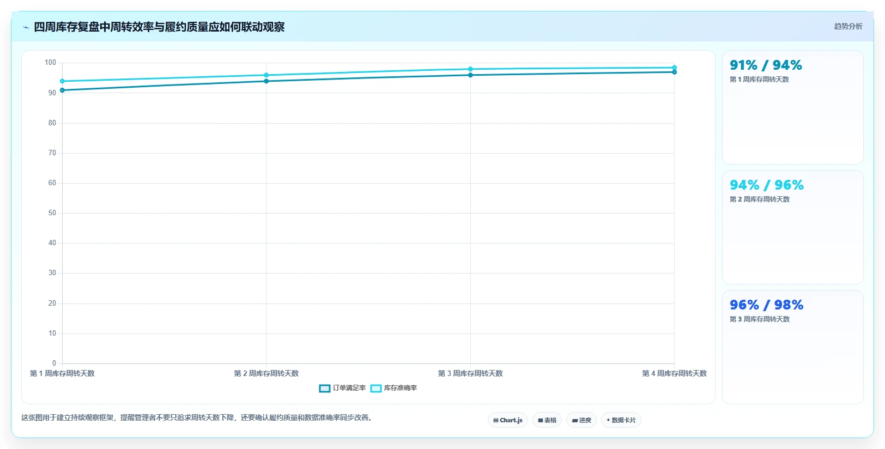This screenshot has width=885, height=449.
Task: Click 库存准确率 data point at week 4
Action: pyautogui.click(x=675, y=68)
